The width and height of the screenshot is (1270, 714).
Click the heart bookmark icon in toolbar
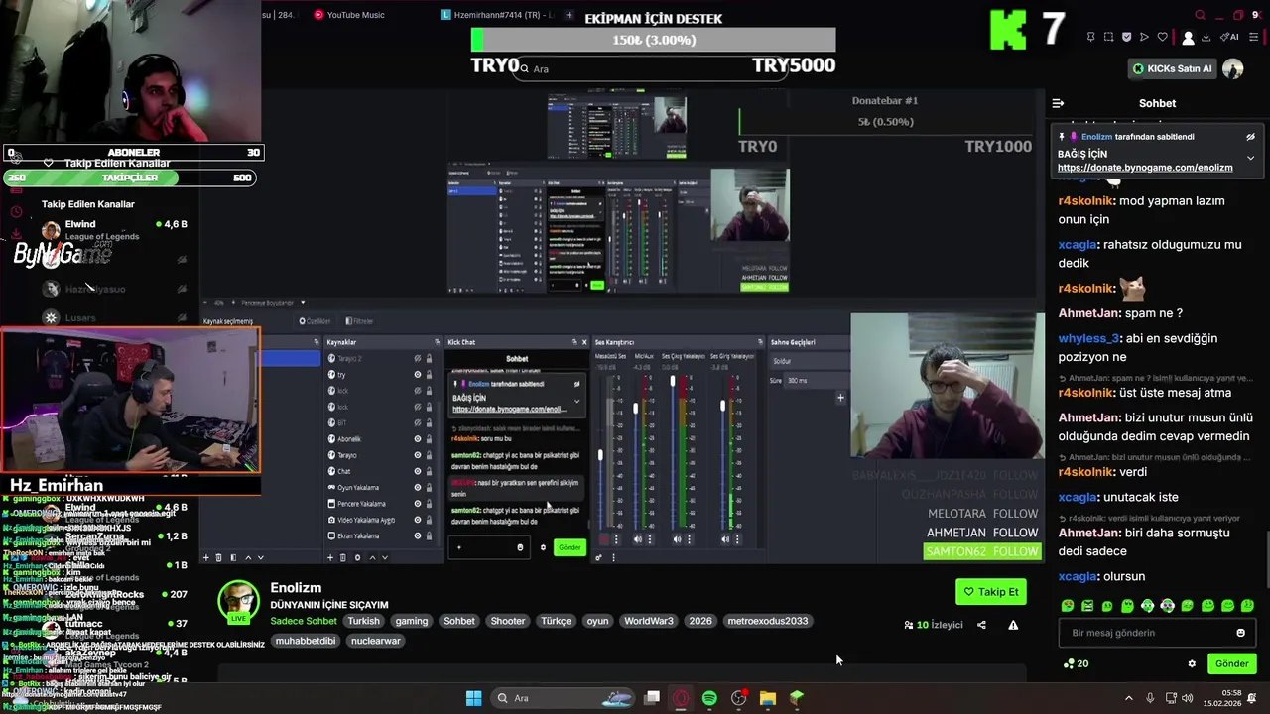pyautogui.click(x=1162, y=37)
